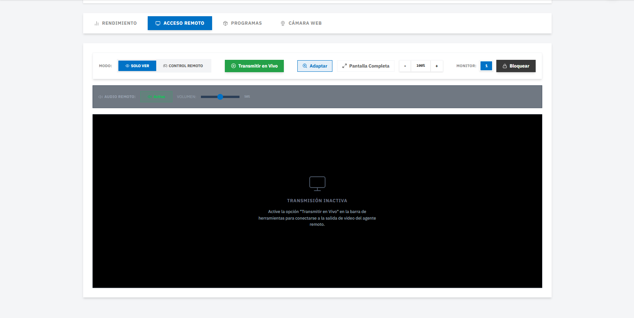Click the speaker icon beside Audio Remoto
634x318 pixels.
[100, 97]
